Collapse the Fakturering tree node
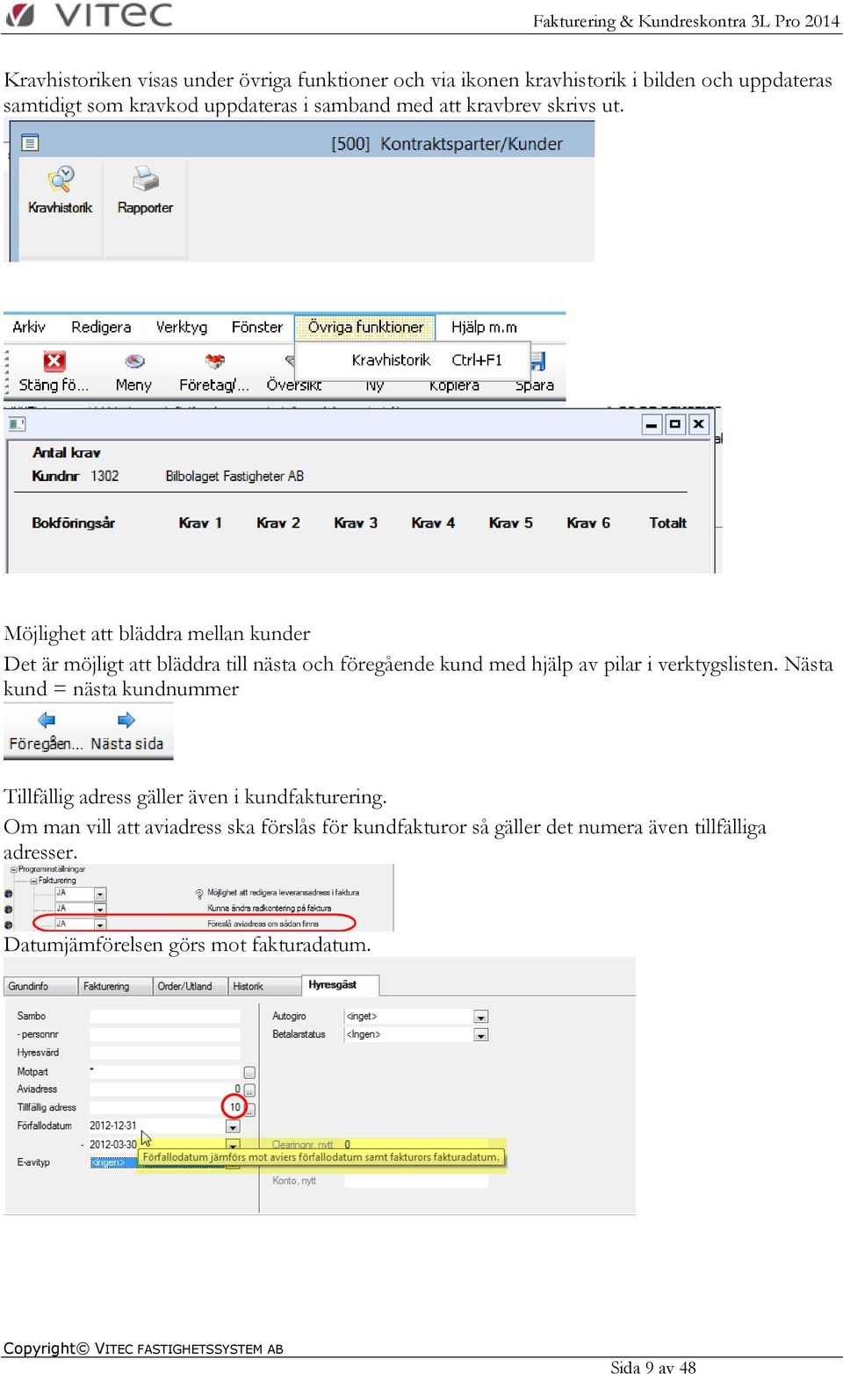 click(33, 881)
